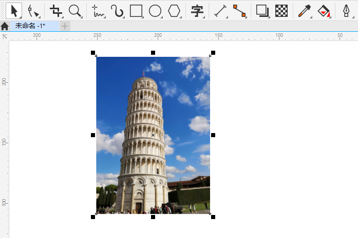The image size is (358, 238).
Task: Activate the Transparency checkerboard tool
Action: (x=281, y=10)
